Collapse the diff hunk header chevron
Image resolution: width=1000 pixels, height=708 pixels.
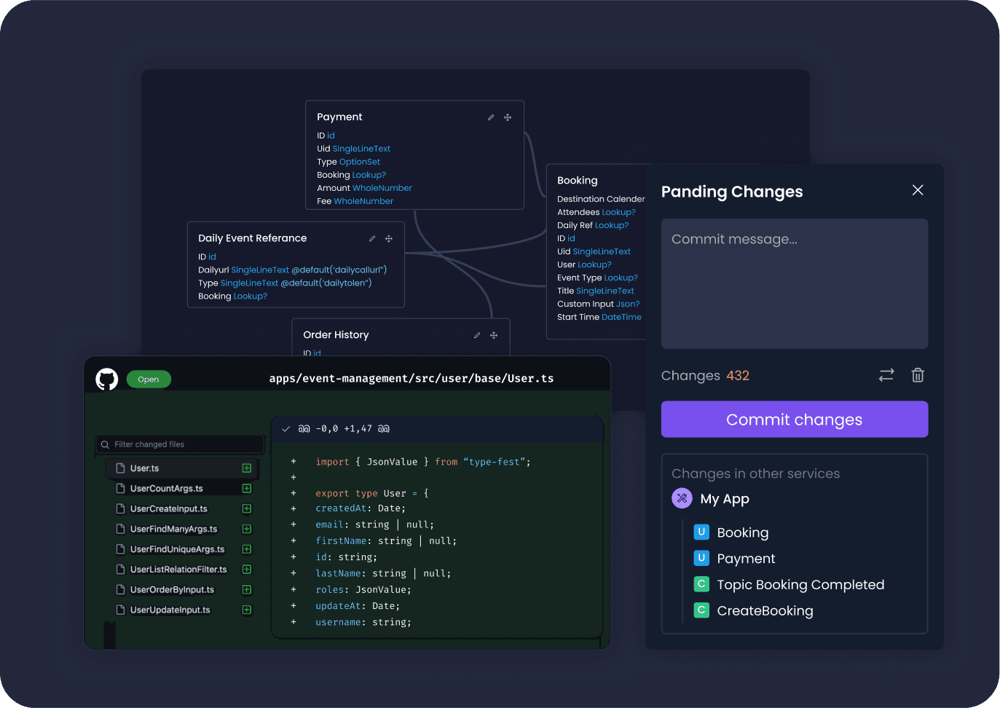point(286,429)
